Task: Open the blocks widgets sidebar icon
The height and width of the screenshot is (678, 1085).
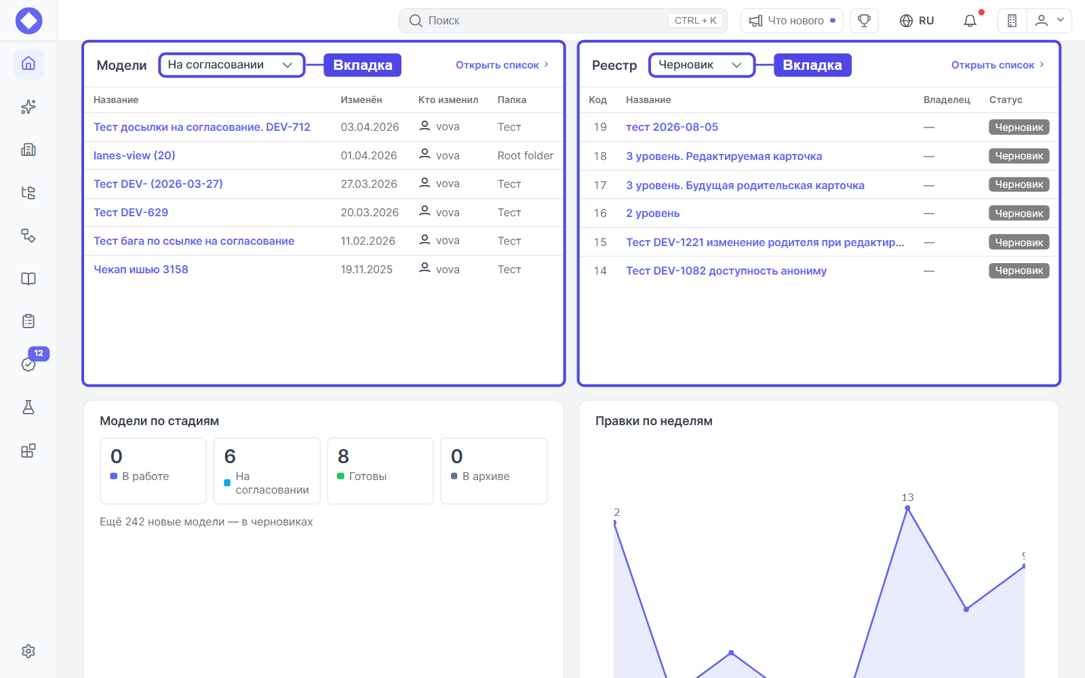Action: pyautogui.click(x=28, y=451)
